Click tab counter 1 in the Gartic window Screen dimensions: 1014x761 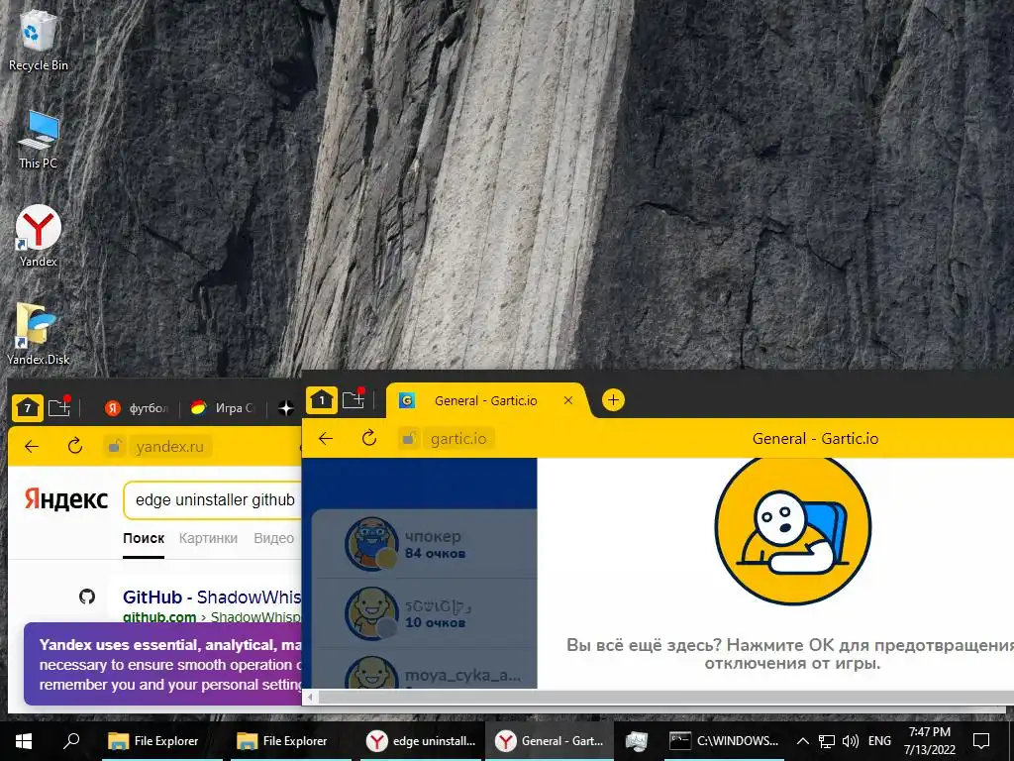(322, 400)
